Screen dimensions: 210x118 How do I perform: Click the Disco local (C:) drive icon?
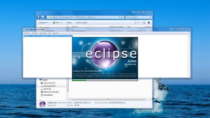coord(42,83)
